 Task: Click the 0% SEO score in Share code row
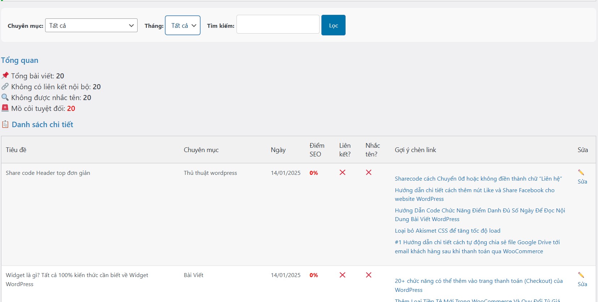click(x=314, y=173)
